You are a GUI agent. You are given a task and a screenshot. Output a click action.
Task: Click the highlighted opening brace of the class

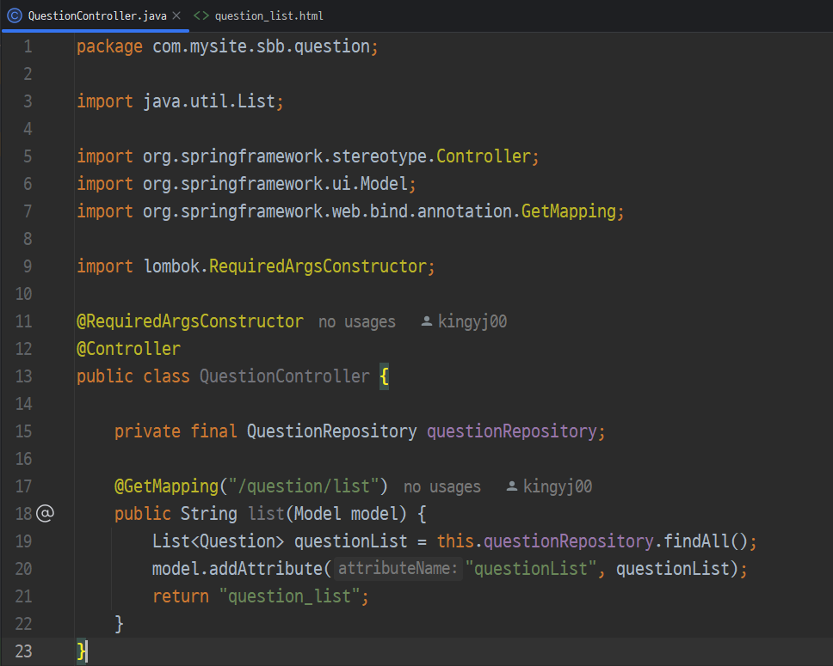384,376
